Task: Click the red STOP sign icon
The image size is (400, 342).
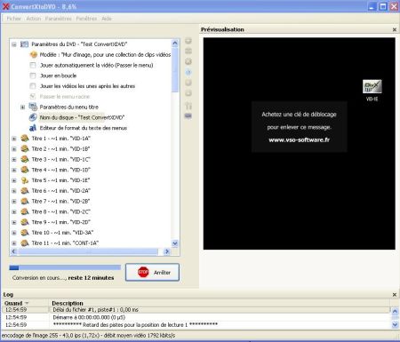Action: [x=143, y=272]
